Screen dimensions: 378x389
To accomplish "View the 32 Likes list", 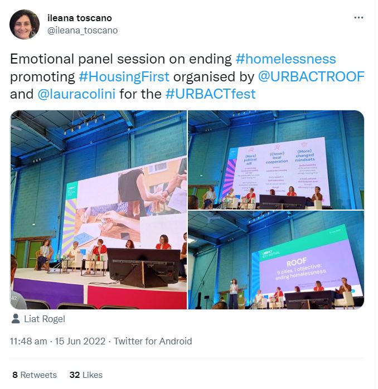I will (x=86, y=375).
